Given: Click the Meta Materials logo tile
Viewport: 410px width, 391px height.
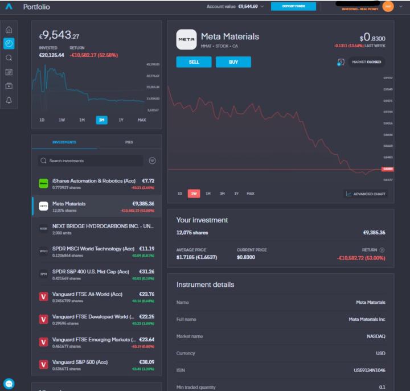Looking at the screenshot, I should [186, 39].
